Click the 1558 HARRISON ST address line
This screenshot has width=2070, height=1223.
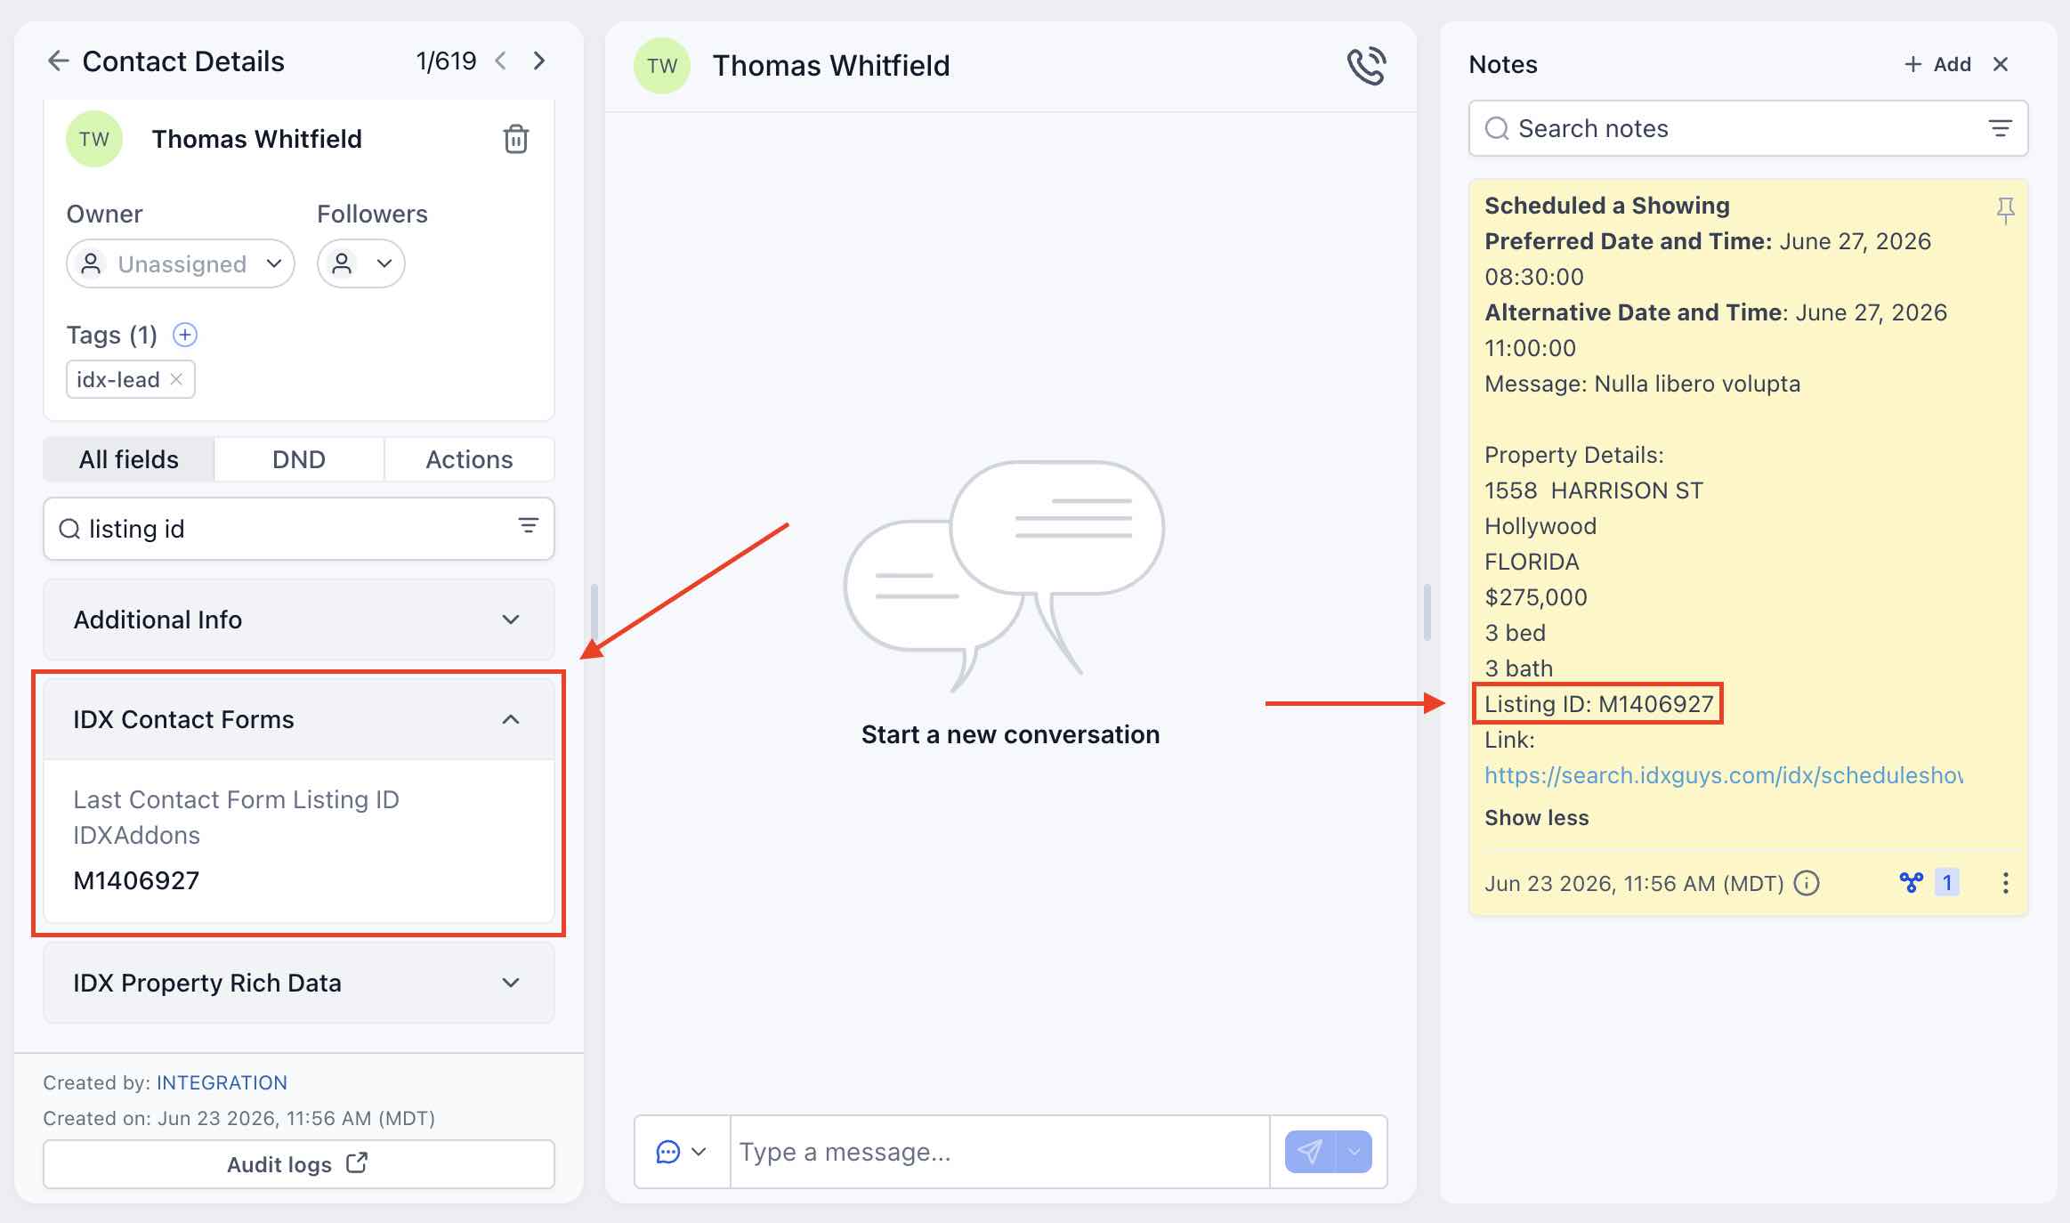coord(1594,490)
